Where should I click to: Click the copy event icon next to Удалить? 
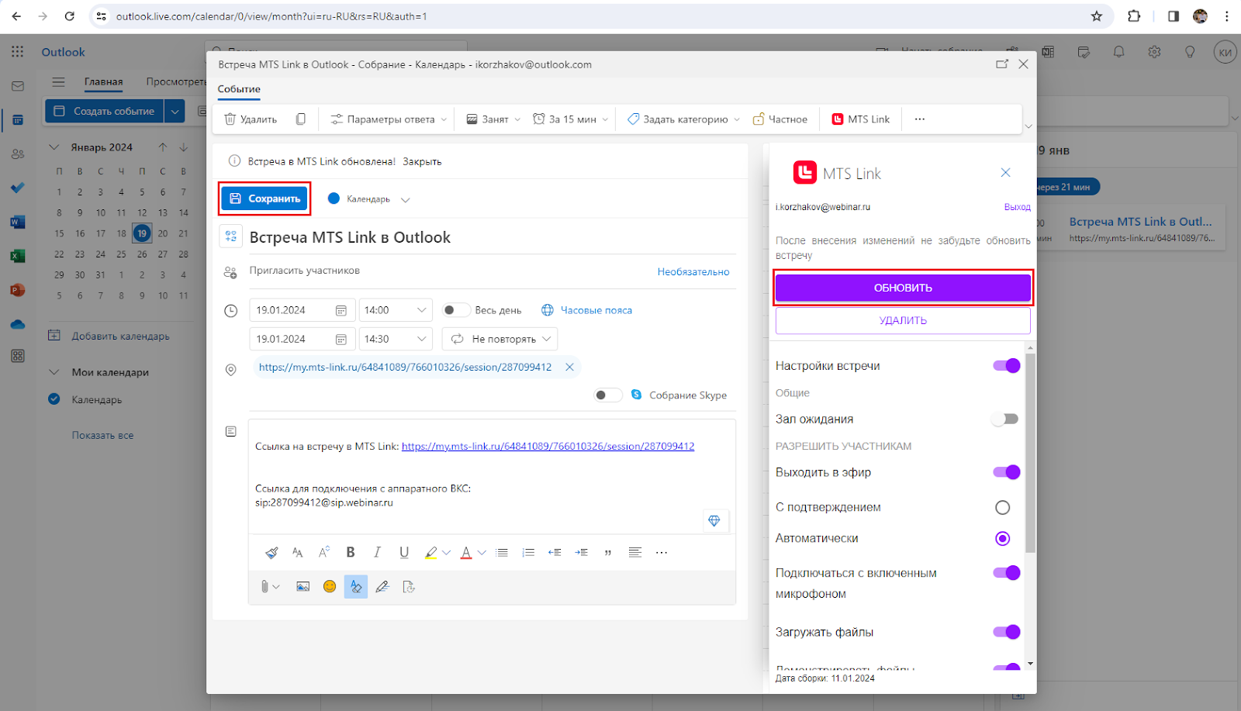pos(301,119)
